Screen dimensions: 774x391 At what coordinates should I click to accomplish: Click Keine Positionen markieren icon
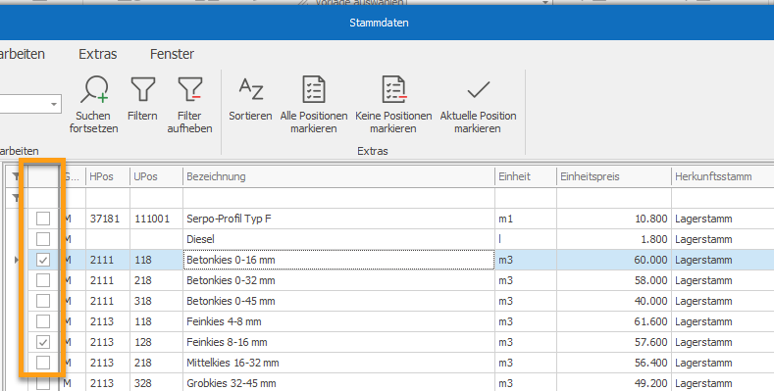click(394, 89)
